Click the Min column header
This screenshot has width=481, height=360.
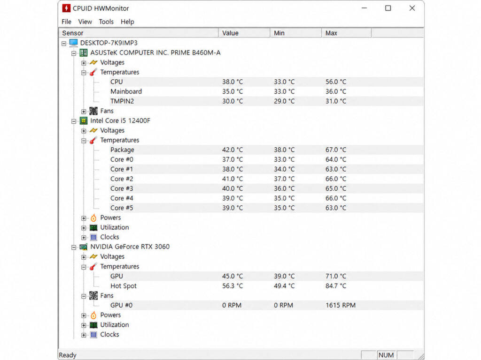click(296, 33)
